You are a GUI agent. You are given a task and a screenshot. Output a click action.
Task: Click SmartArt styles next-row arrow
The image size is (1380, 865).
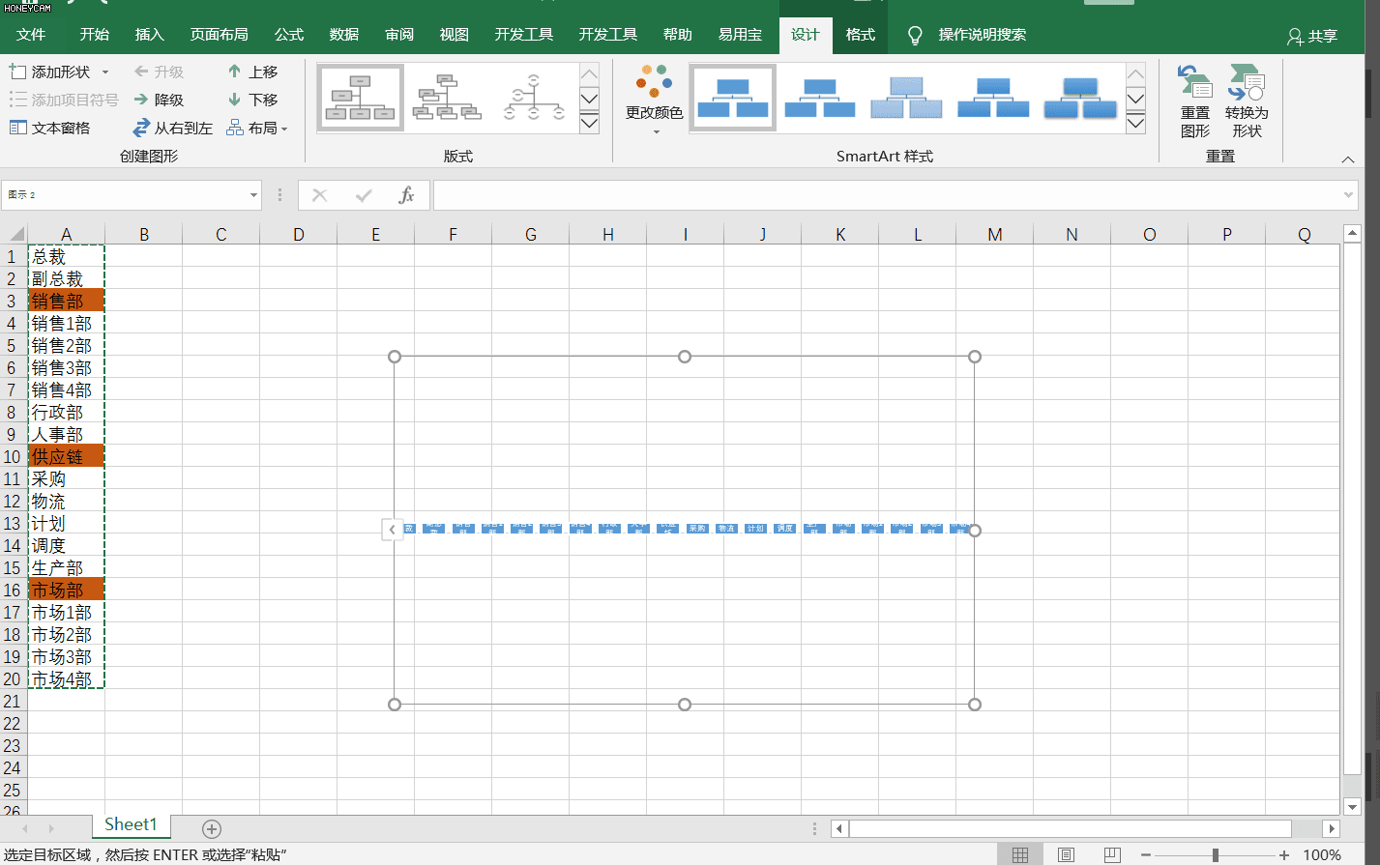tap(1136, 99)
